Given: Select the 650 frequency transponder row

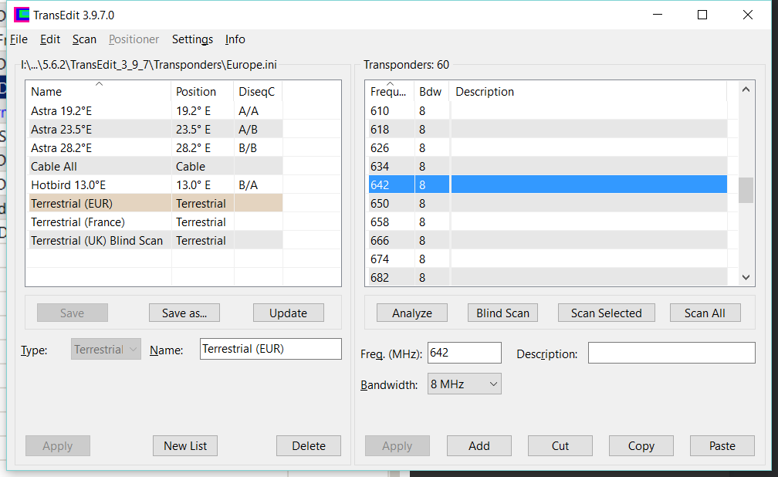Looking at the screenshot, I should coord(548,204).
